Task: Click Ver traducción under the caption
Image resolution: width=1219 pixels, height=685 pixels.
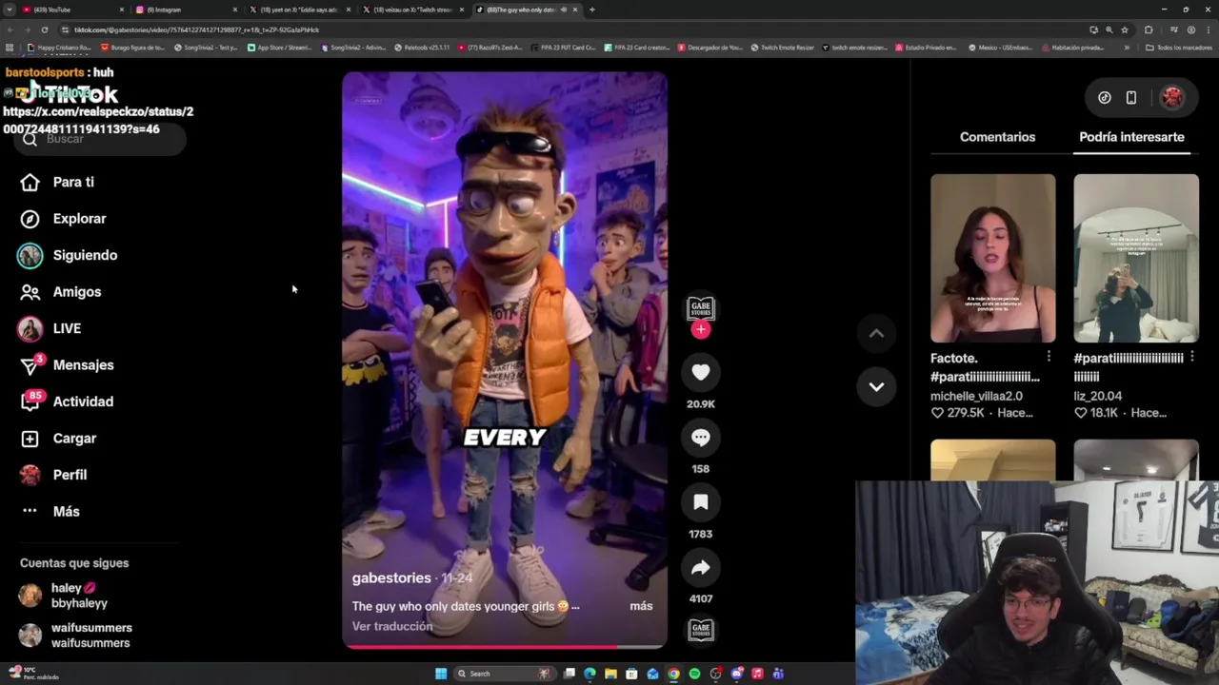Action: pos(392,626)
